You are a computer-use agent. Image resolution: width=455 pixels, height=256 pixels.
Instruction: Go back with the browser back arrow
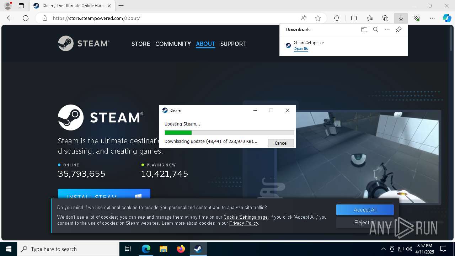pyautogui.click(x=10, y=18)
